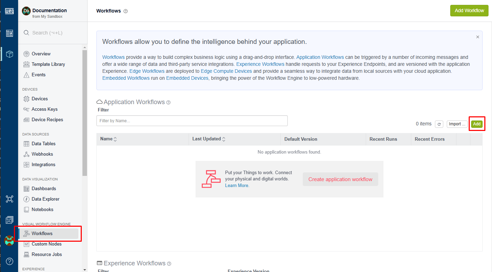
Task: Open Devices in the sidebar
Action: pos(39,99)
